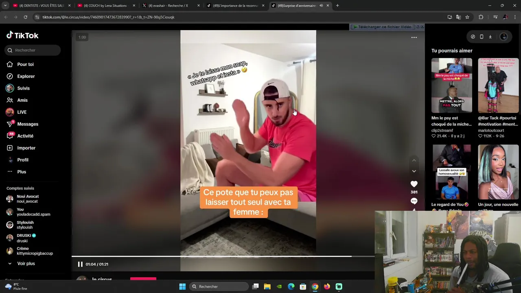Image resolution: width=521 pixels, height=293 pixels.
Task: Go to next video with down chevron
Action: pyautogui.click(x=414, y=171)
